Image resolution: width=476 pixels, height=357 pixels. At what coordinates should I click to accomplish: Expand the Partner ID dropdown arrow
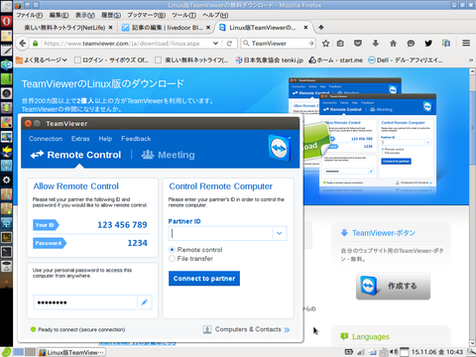(280, 233)
